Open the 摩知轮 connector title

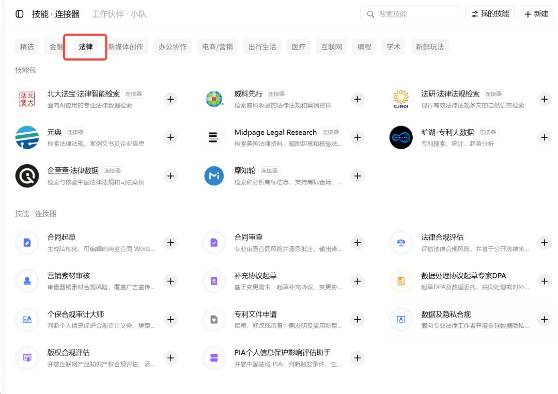pos(245,170)
